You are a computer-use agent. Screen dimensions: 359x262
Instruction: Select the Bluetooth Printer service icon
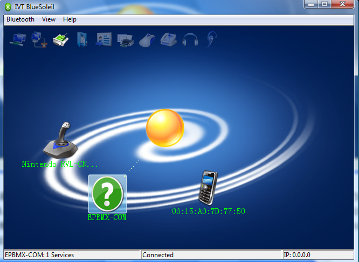point(125,40)
